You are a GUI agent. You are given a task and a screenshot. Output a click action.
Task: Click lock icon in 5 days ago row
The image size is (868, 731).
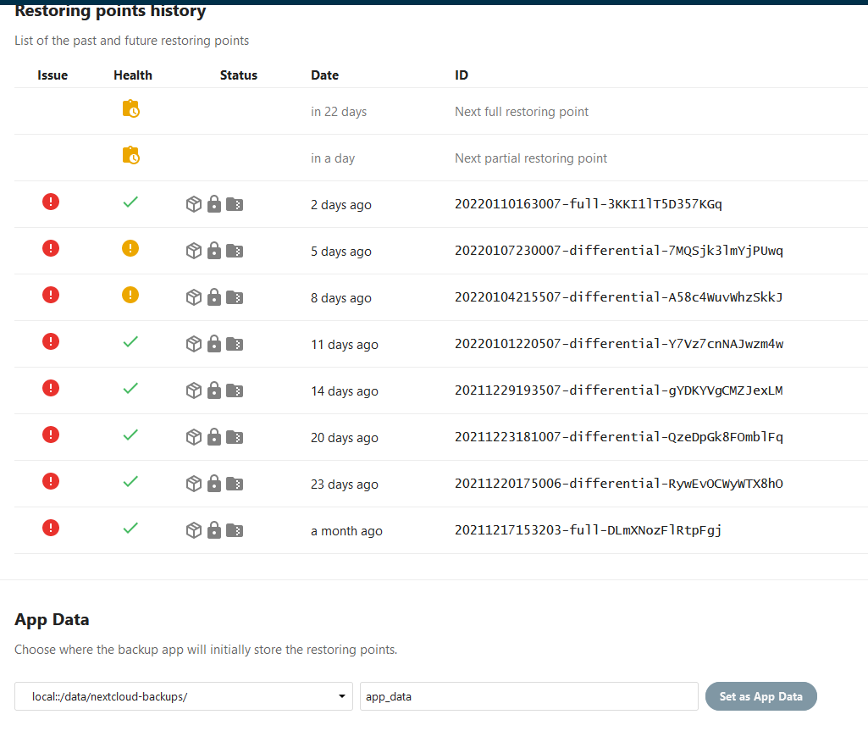click(214, 251)
